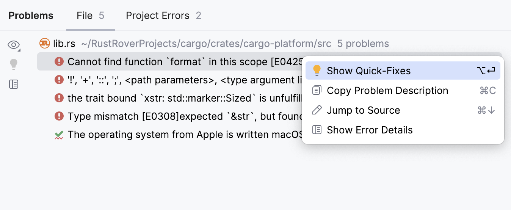
Task: Switch to the File tab
Action: (x=90, y=16)
